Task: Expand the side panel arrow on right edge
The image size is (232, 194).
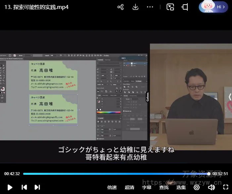Action: pyautogui.click(x=230, y=97)
